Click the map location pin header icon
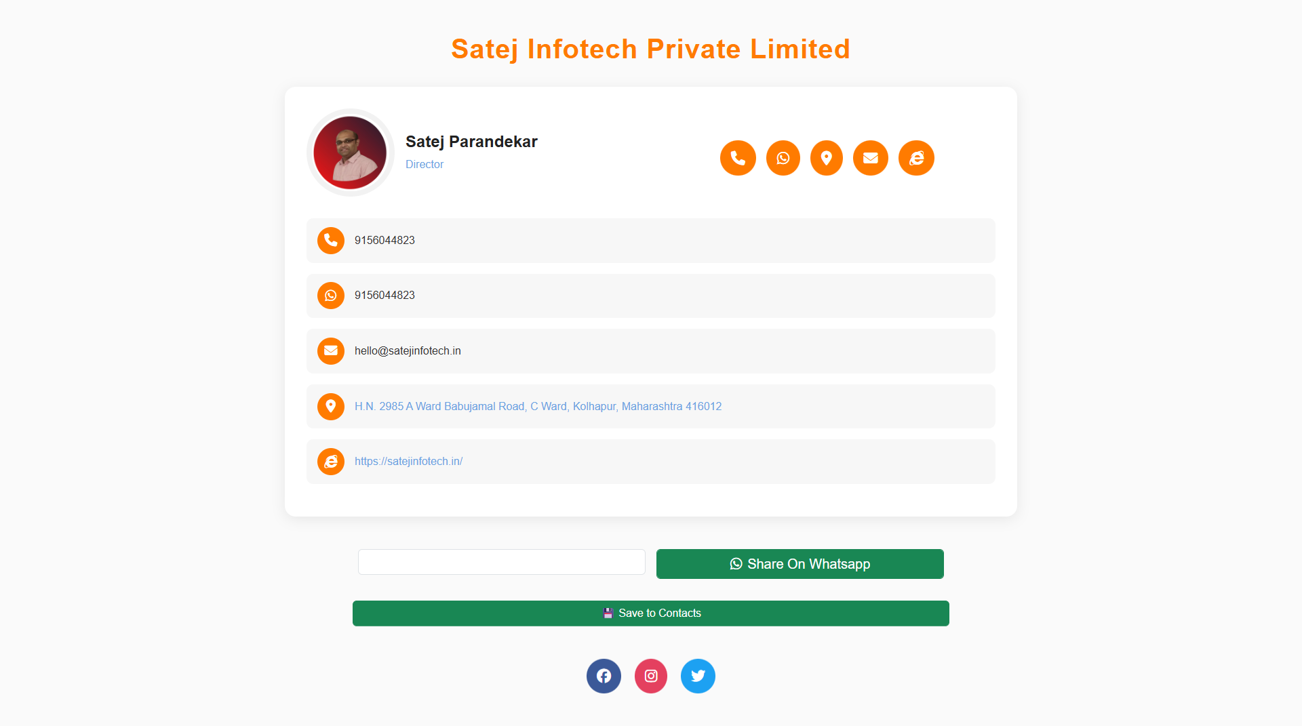Viewport: 1302px width, 726px height. 827,158
